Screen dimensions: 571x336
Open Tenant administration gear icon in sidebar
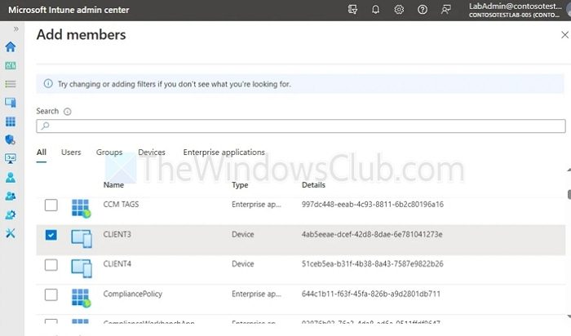tap(11, 214)
